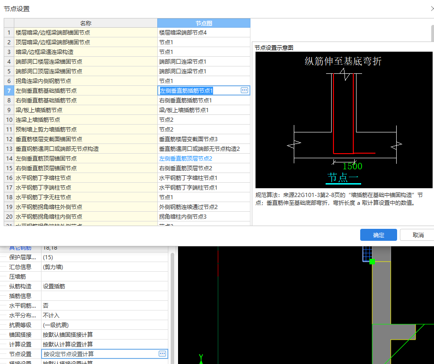This screenshot has width=434, height=364.
Task: Select row 垂直钢筋遇洞口或端部无节点构造
Action: pos(85,149)
